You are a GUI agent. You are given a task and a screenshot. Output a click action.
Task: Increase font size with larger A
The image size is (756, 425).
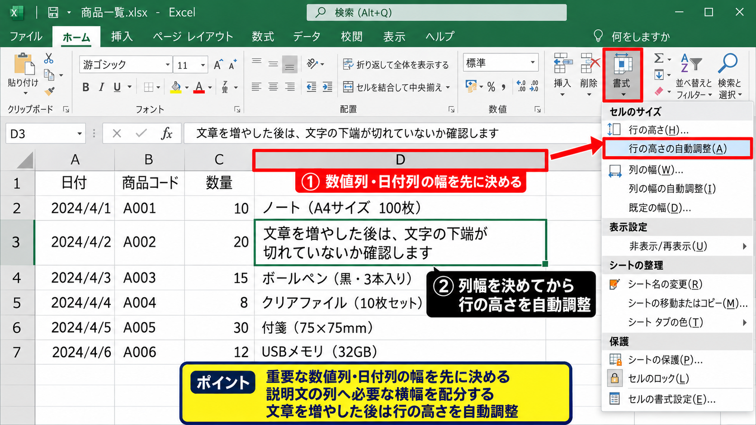[218, 65]
